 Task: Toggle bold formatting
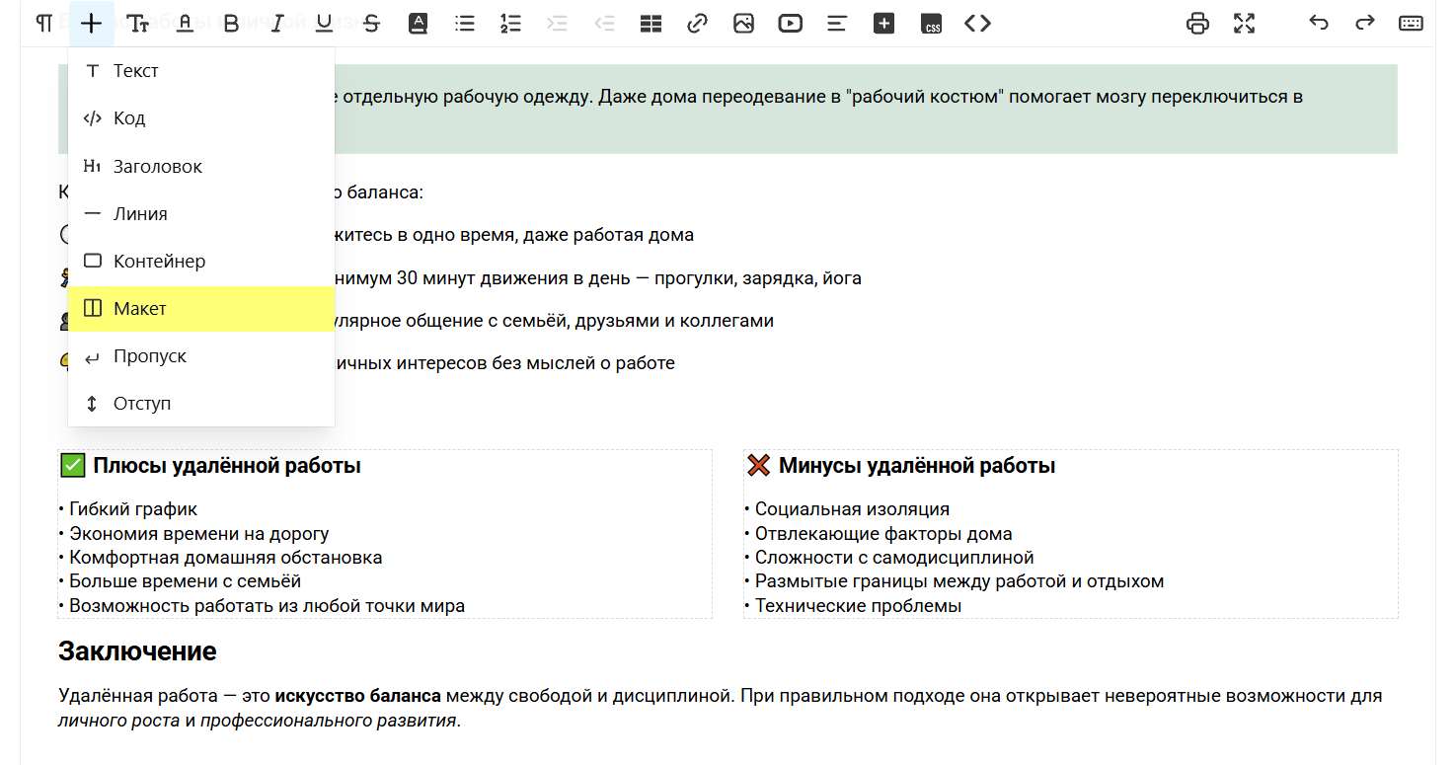(231, 24)
